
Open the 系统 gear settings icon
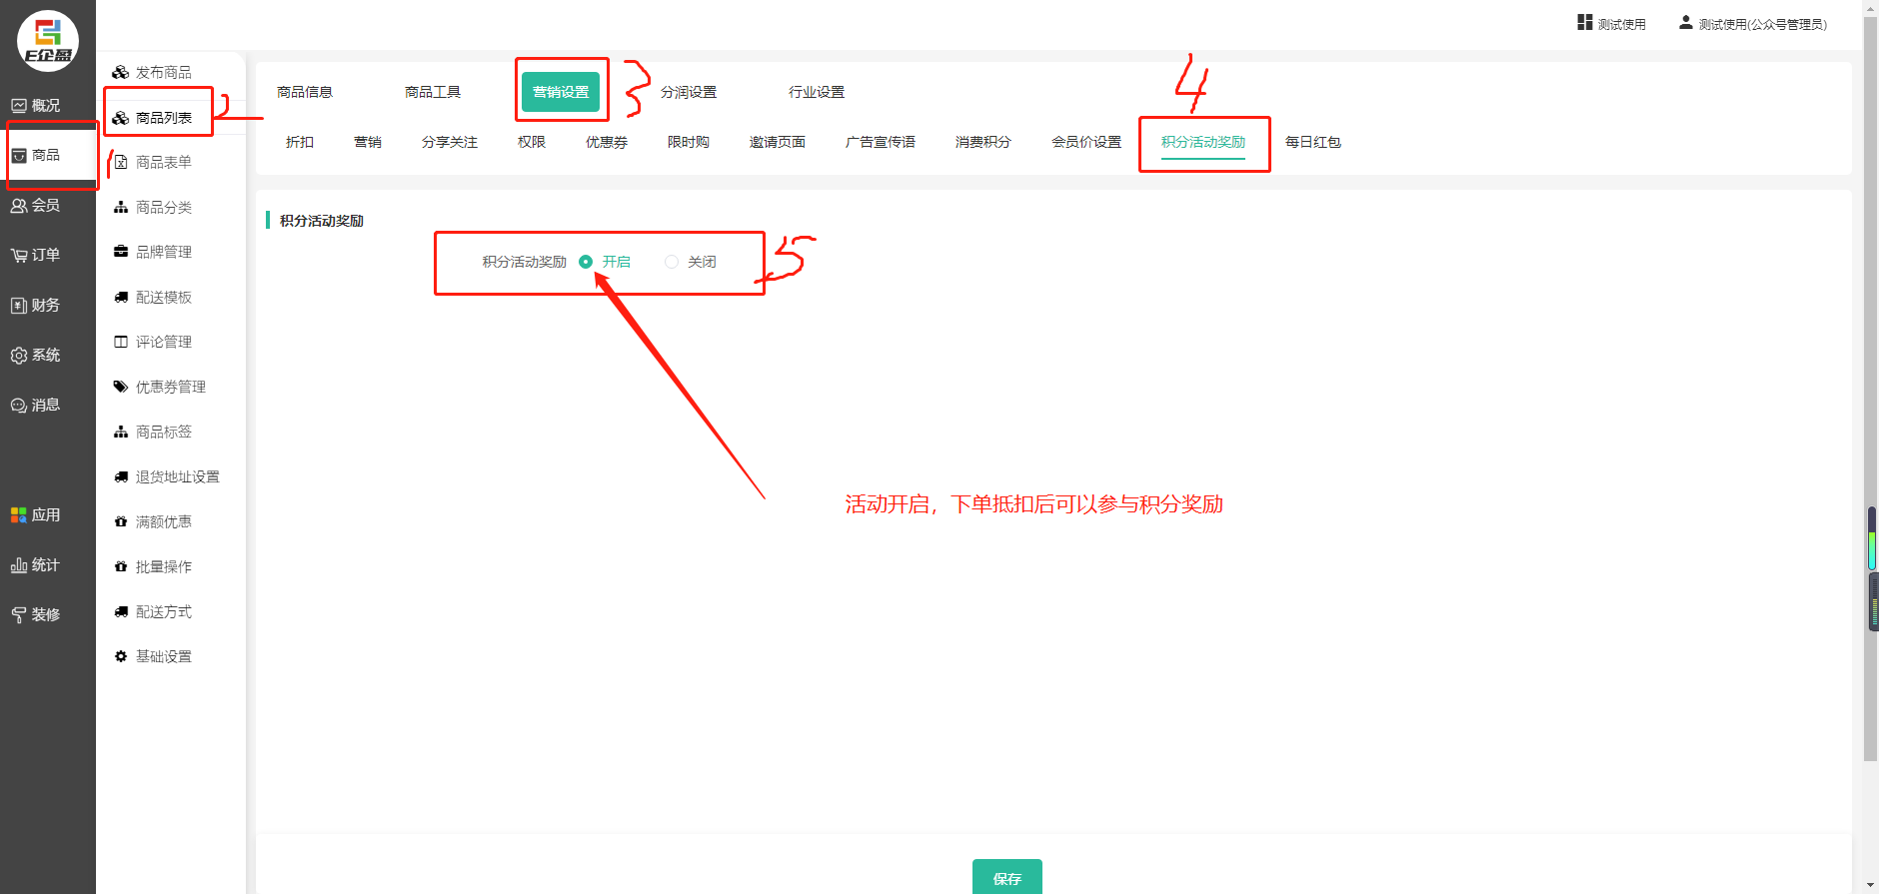tap(19, 356)
